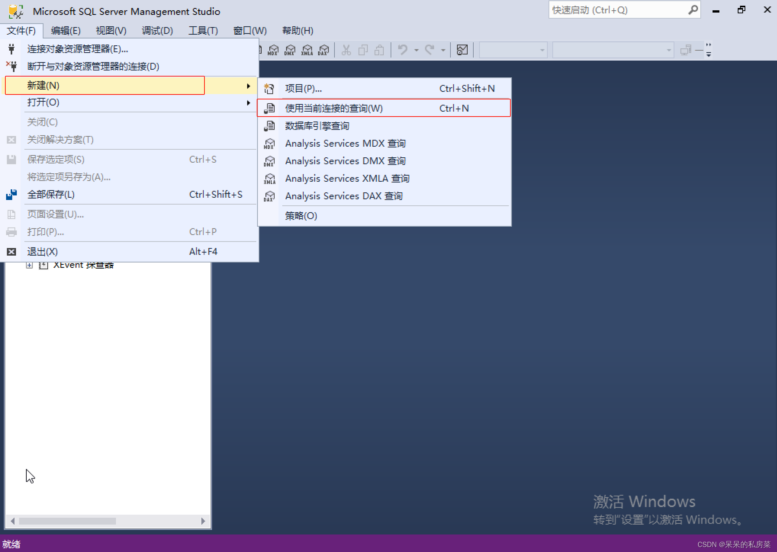This screenshot has width=777, height=552.
Task: Open the 工具(T) menu
Action: (x=203, y=30)
